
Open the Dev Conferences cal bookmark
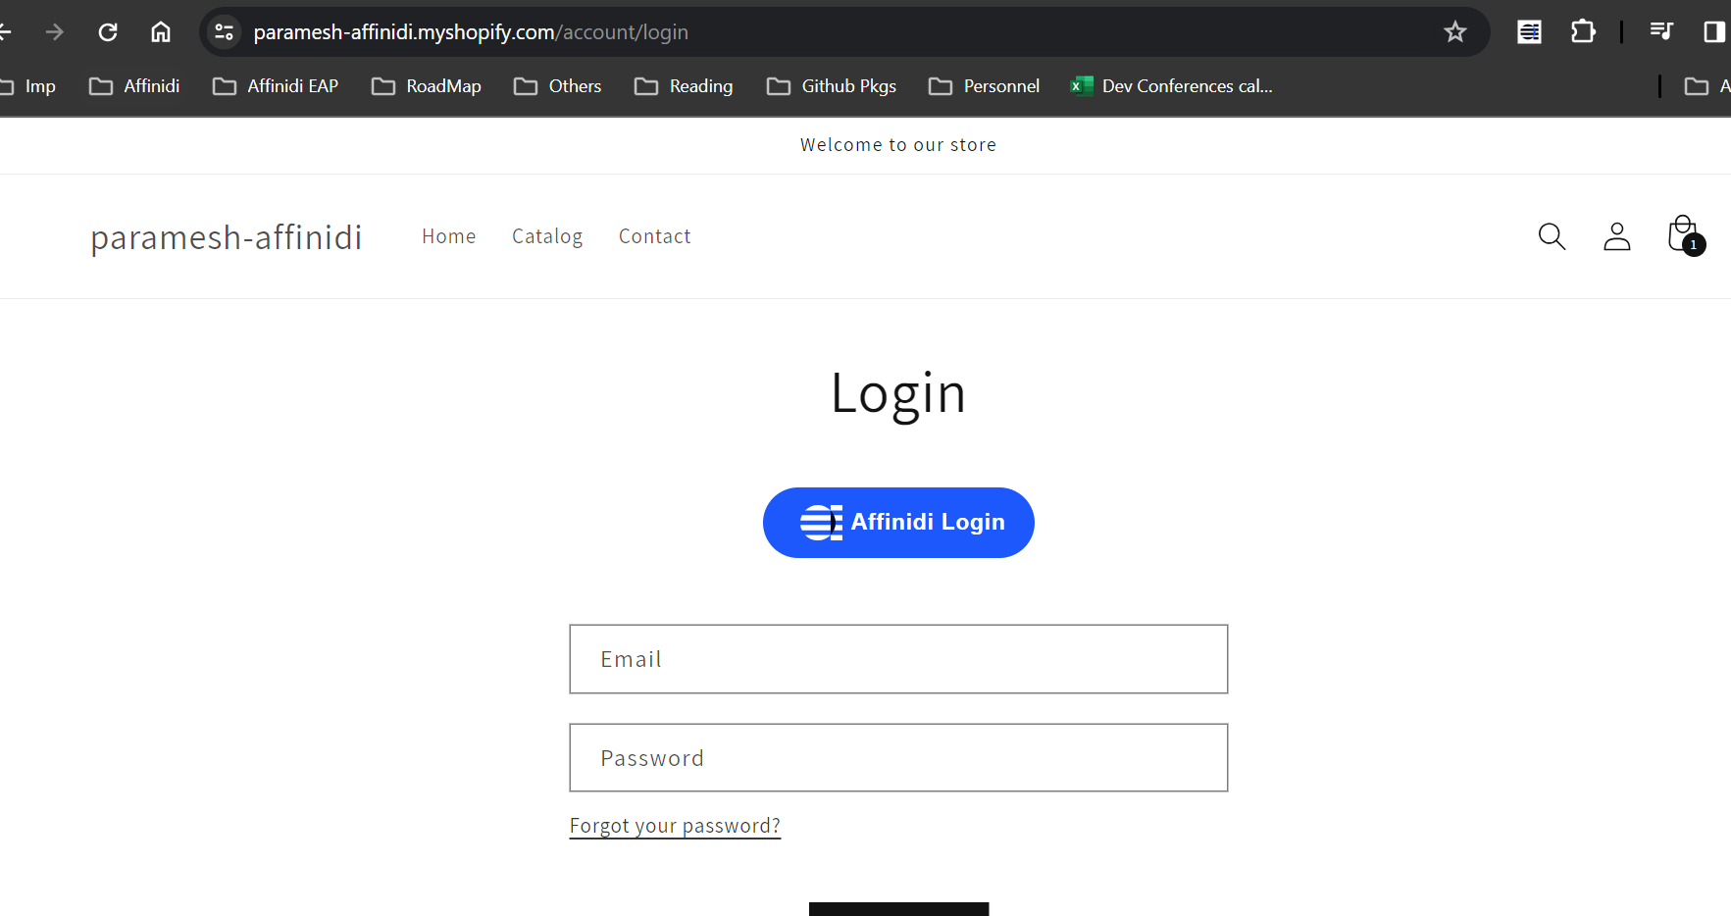(x=1172, y=86)
